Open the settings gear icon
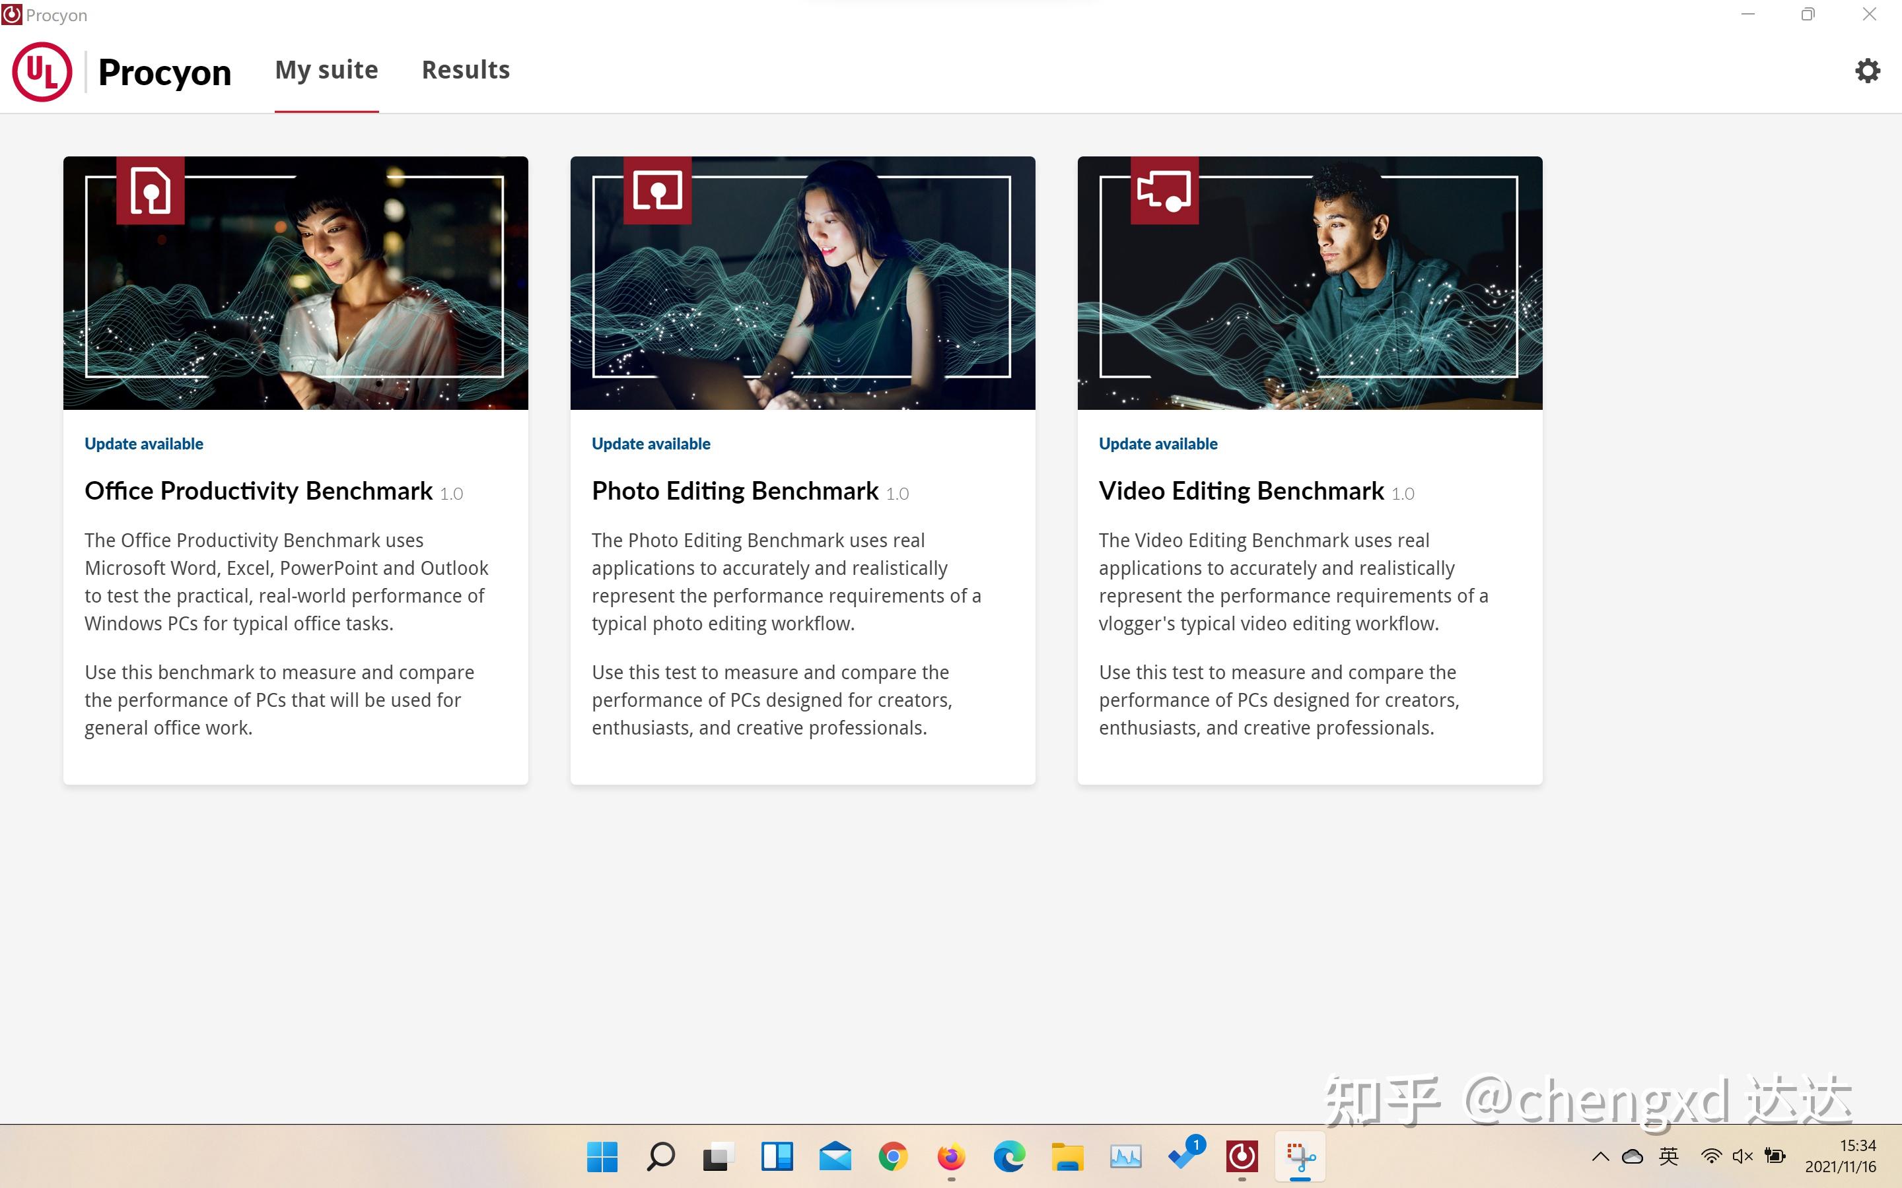This screenshot has width=1902, height=1188. [1868, 71]
